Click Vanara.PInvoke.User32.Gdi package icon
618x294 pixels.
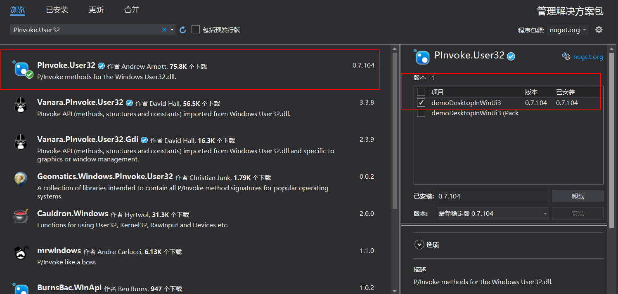tap(21, 142)
